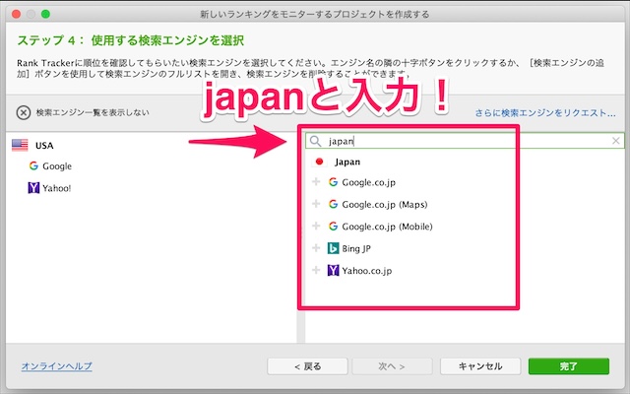The height and width of the screenshot is (394, 630).
Task: Finish setup with the green 完了 button
Action: pyautogui.click(x=569, y=366)
